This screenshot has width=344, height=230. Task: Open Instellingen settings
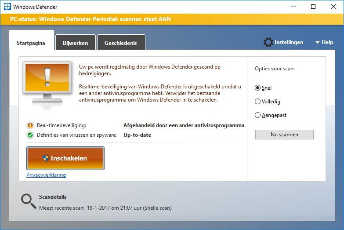click(x=283, y=42)
